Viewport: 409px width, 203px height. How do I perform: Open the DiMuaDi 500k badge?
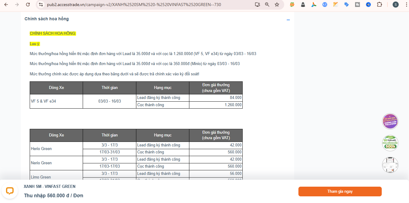(x=390, y=143)
